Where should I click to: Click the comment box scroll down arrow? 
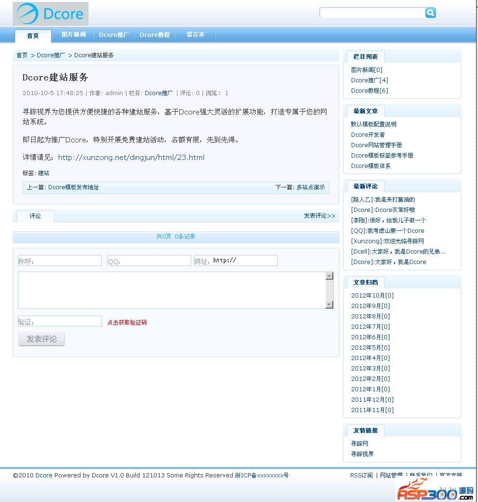click(329, 305)
